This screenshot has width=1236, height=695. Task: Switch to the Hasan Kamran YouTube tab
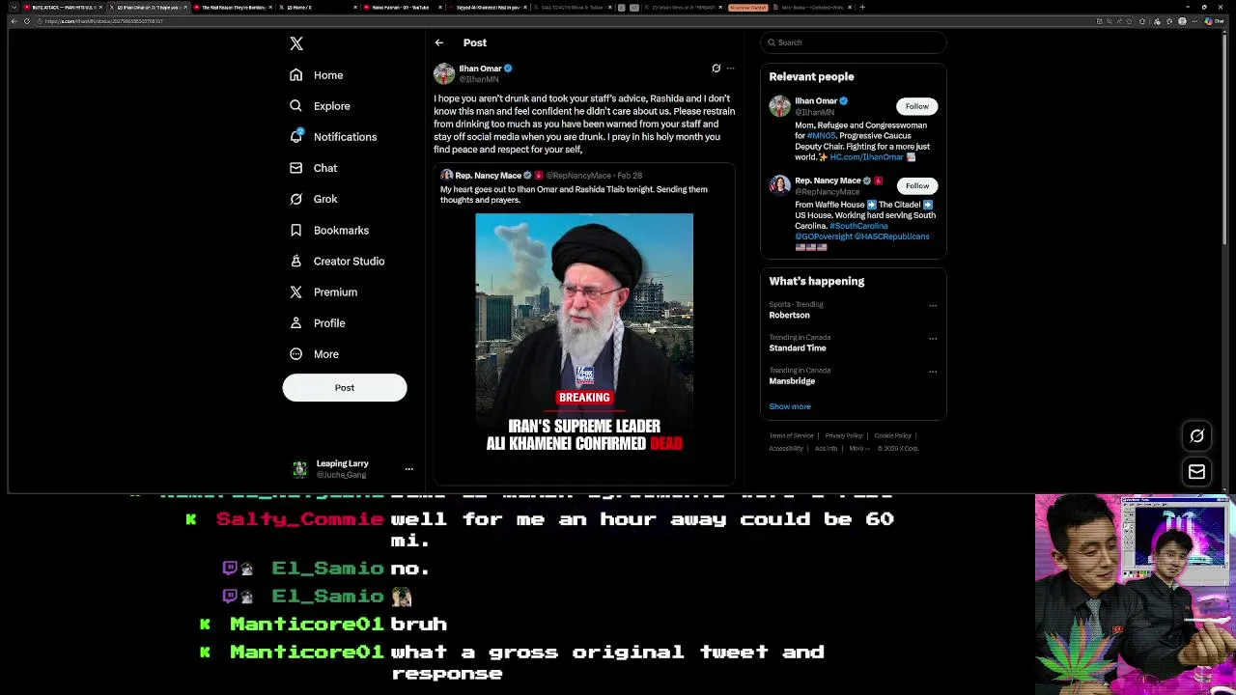(x=401, y=7)
